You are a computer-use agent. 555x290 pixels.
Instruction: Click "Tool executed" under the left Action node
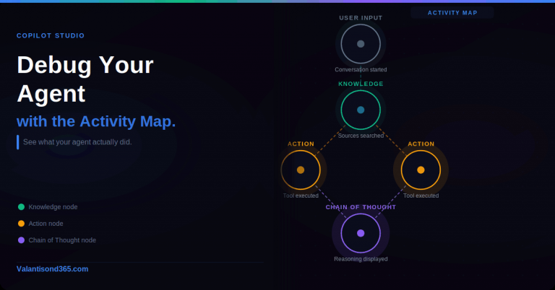click(301, 195)
